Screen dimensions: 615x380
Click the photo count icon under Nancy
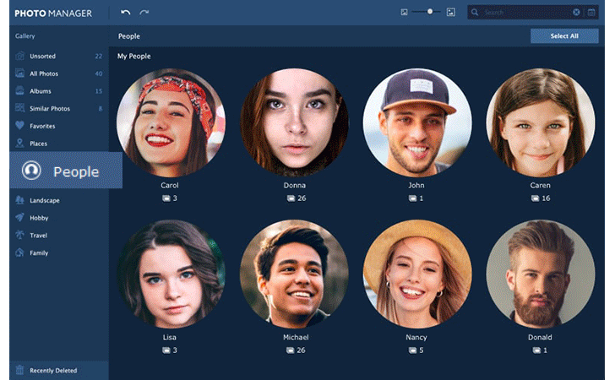coord(412,350)
